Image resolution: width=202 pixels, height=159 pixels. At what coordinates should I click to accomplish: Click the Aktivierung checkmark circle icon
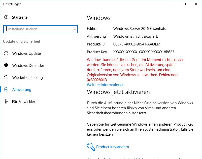(x=6, y=89)
